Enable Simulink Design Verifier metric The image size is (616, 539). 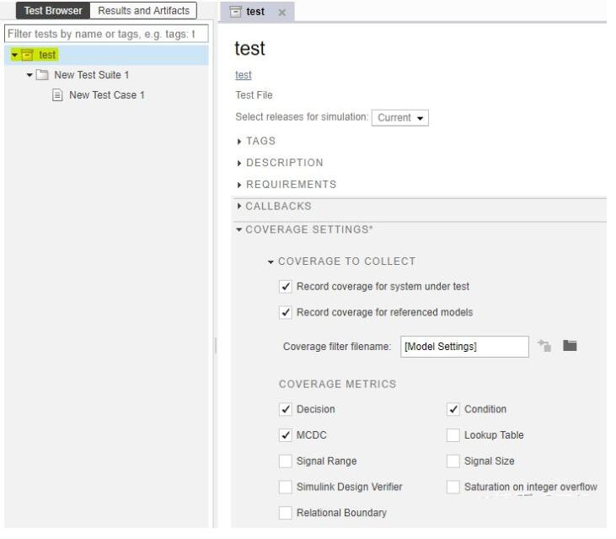[286, 488]
